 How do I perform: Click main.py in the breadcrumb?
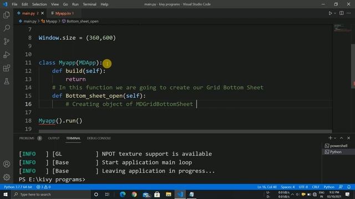30,21
